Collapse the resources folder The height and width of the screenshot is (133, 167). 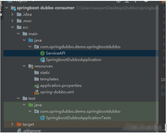pos(24,66)
